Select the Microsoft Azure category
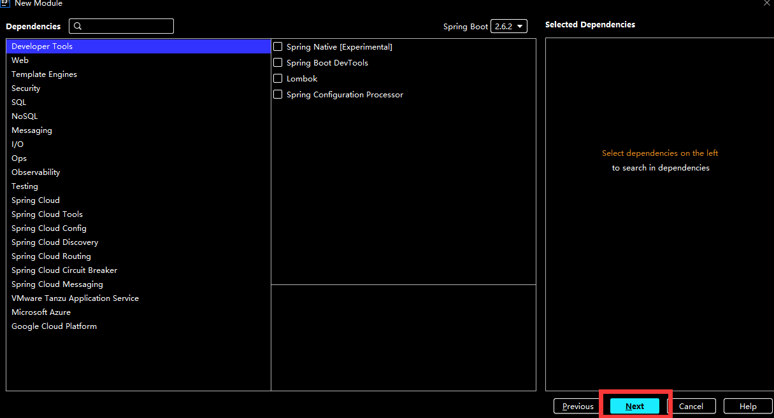The width and height of the screenshot is (774, 418). pyautogui.click(x=138, y=312)
